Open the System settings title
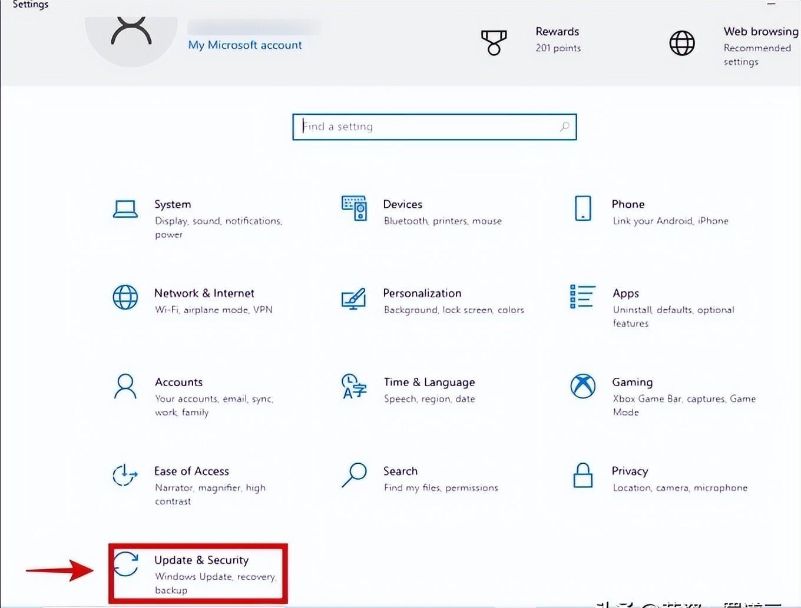This screenshot has width=801, height=608. (173, 204)
